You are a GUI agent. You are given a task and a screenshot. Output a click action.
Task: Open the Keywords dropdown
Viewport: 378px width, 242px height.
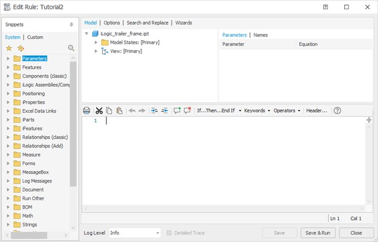click(x=257, y=111)
